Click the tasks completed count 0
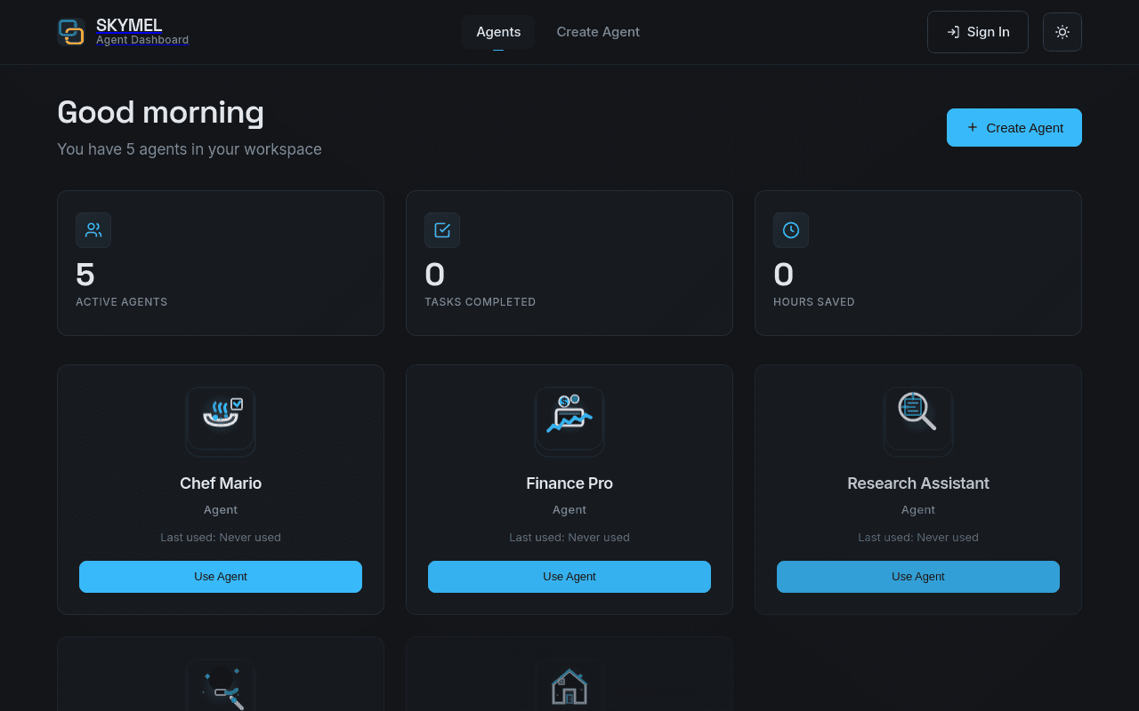 435,275
